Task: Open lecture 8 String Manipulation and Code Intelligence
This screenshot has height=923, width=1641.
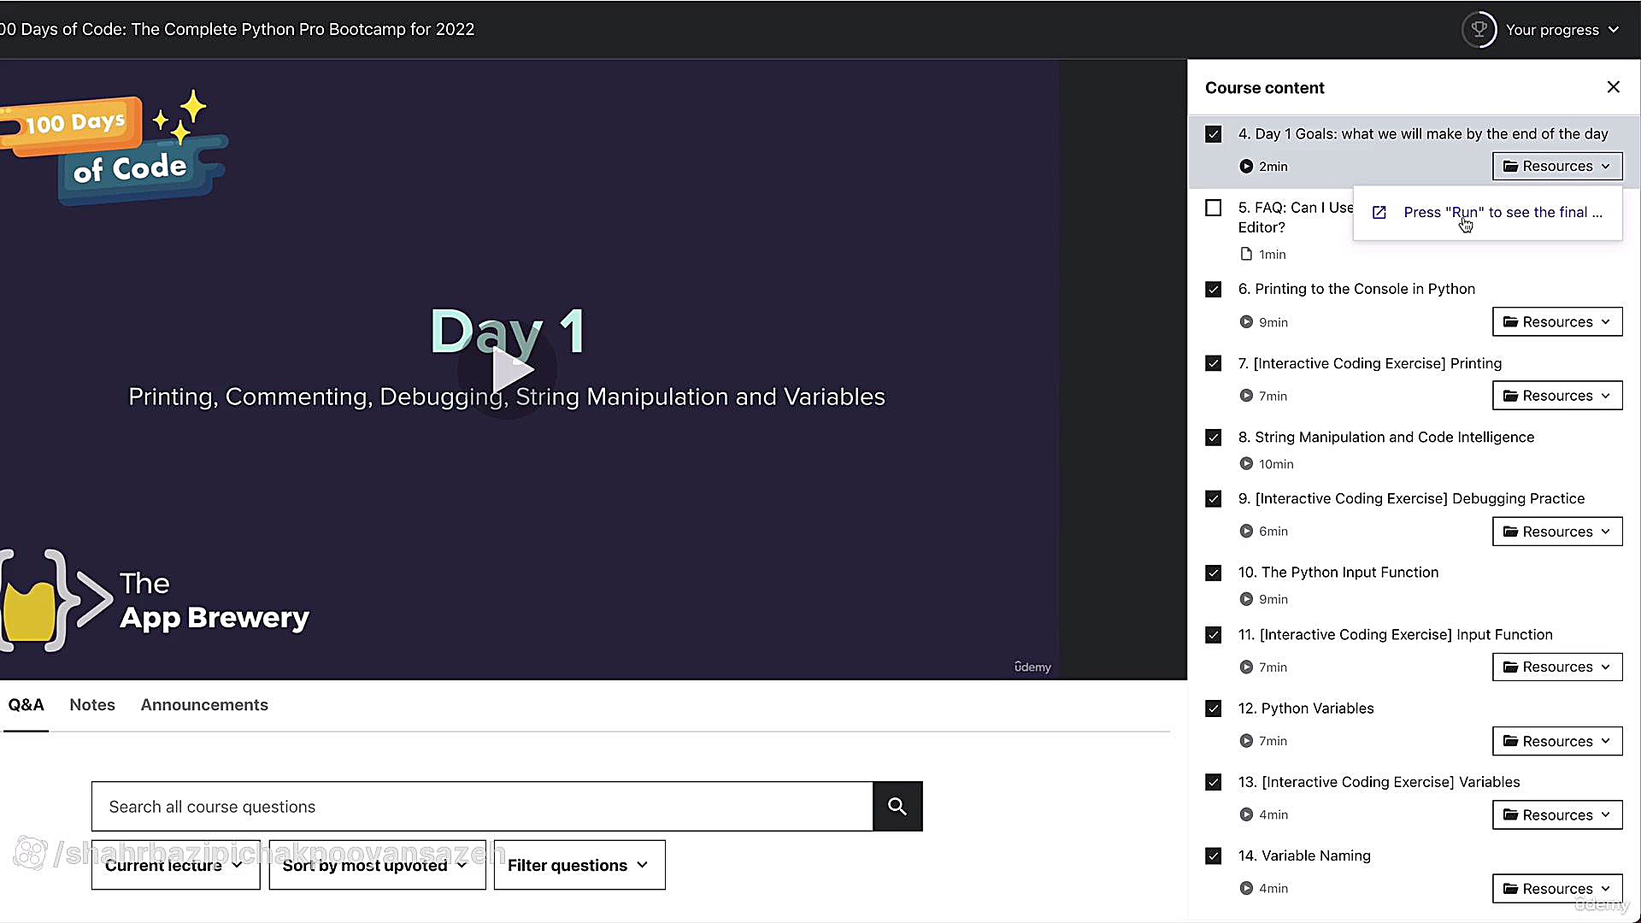Action: [1385, 437]
